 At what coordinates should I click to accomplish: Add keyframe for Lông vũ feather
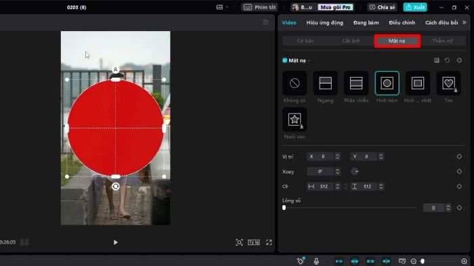[459, 207]
